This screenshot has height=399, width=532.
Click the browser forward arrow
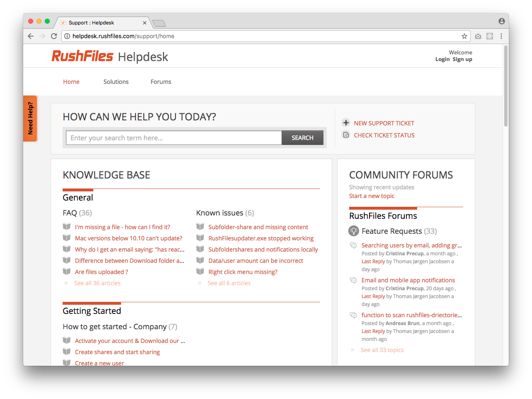tap(42, 36)
